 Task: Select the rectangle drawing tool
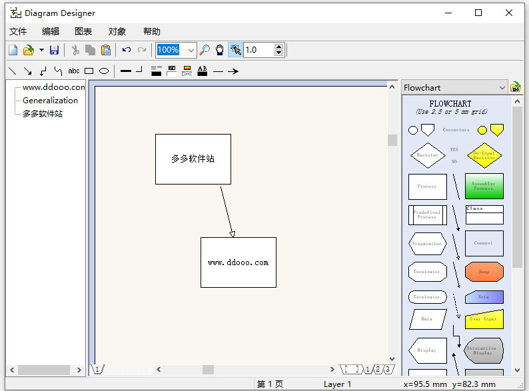click(x=89, y=71)
